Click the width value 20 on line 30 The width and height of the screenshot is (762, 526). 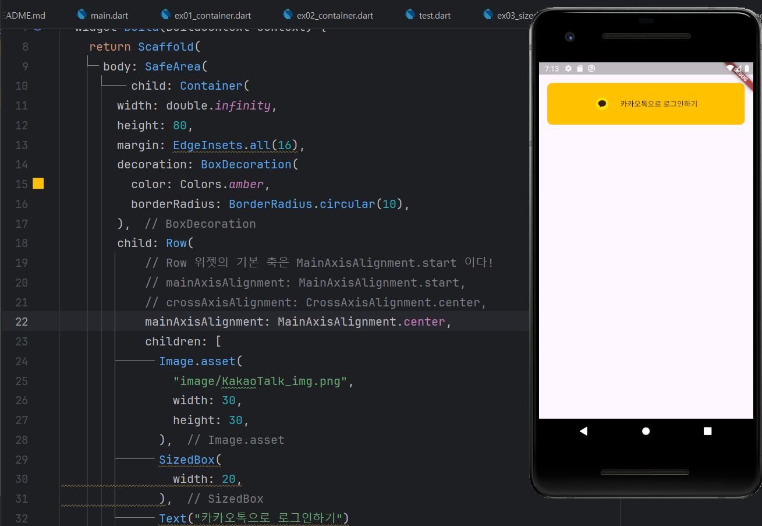pyautogui.click(x=229, y=479)
